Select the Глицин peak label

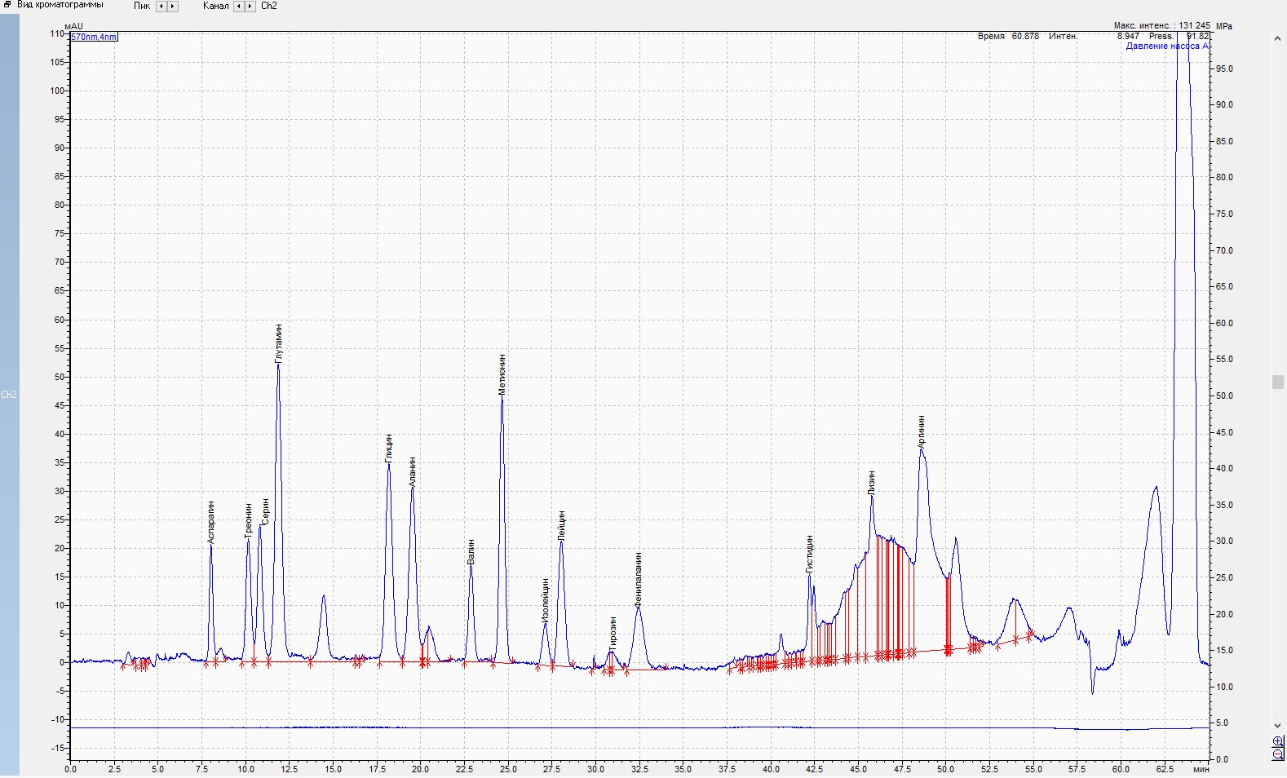pyautogui.click(x=389, y=449)
